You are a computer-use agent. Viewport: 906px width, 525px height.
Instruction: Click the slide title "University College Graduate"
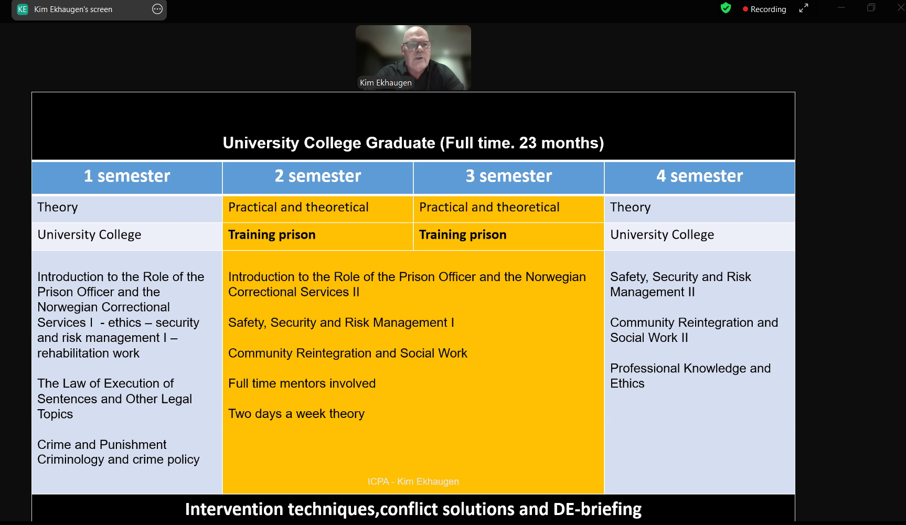coord(413,143)
